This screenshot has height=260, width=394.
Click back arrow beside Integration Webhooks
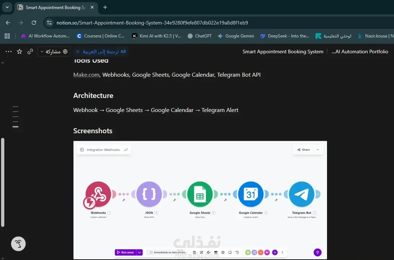(x=82, y=150)
